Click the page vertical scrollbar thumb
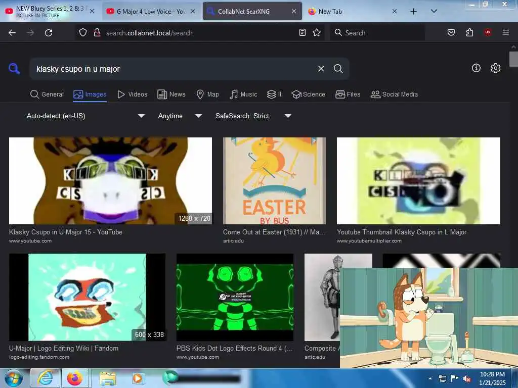This screenshot has height=388, width=518. coord(514,59)
